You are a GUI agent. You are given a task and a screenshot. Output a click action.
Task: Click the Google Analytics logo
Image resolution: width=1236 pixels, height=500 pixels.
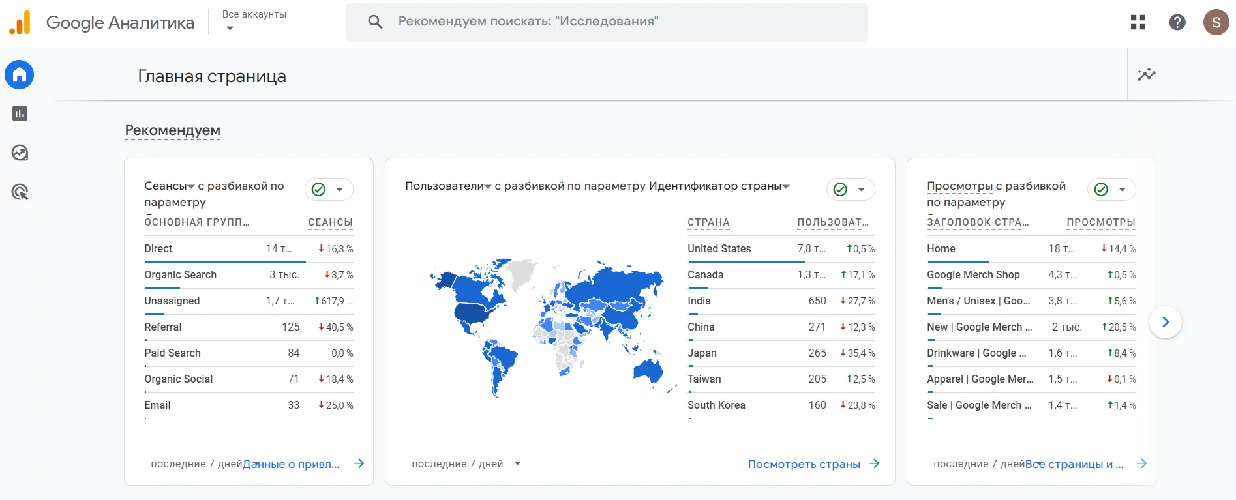click(20, 22)
